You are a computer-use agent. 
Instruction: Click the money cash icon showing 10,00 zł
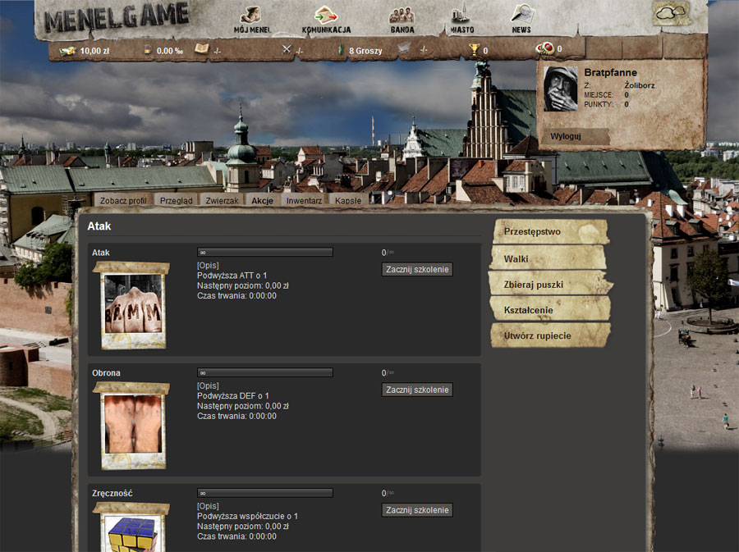coord(68,51)
